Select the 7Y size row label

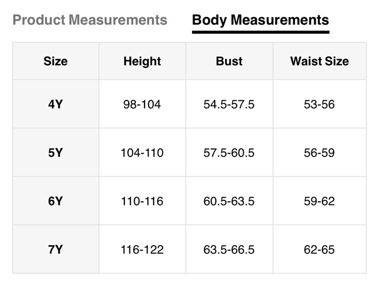point(56,249)
